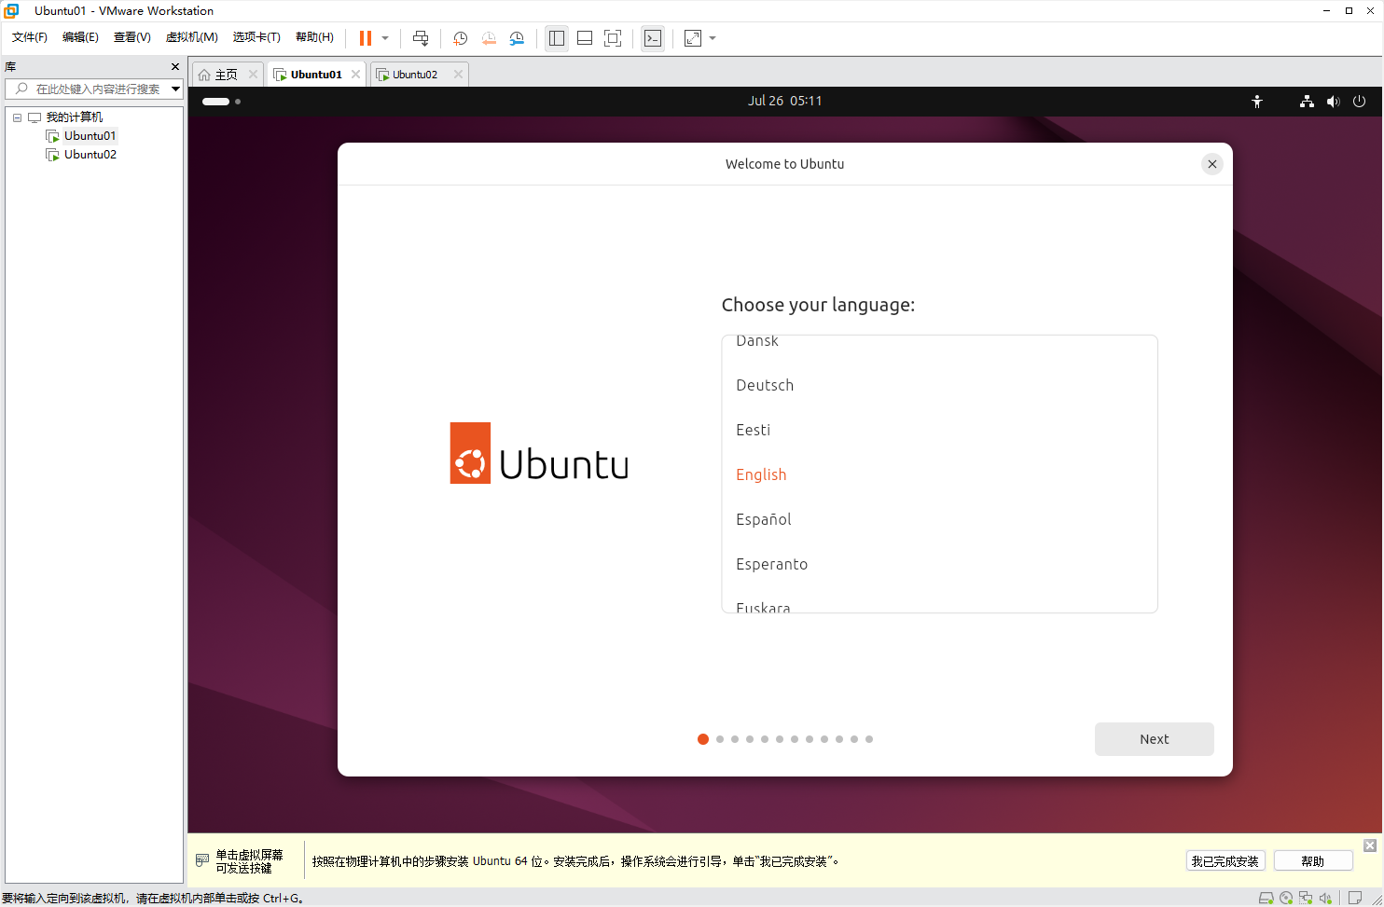Select Esperanto language
This screenshot has height=907, width=1384.
(939, 564)
